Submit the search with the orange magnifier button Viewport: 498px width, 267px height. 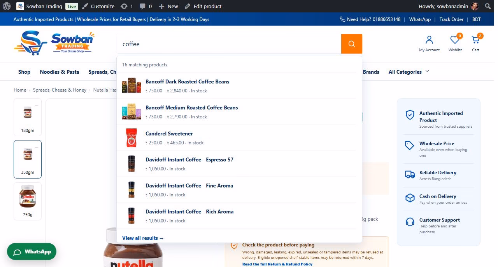tap(352, 44)
